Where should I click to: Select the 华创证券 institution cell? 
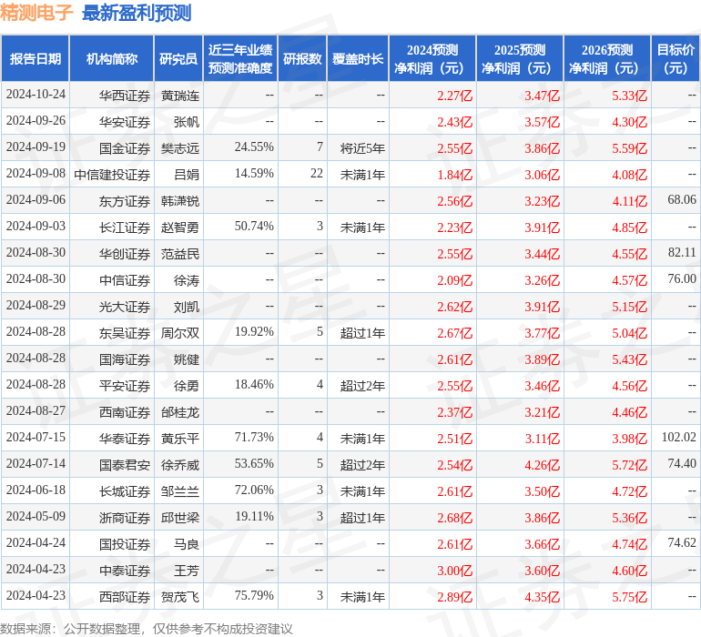click(x=112, y=254)
